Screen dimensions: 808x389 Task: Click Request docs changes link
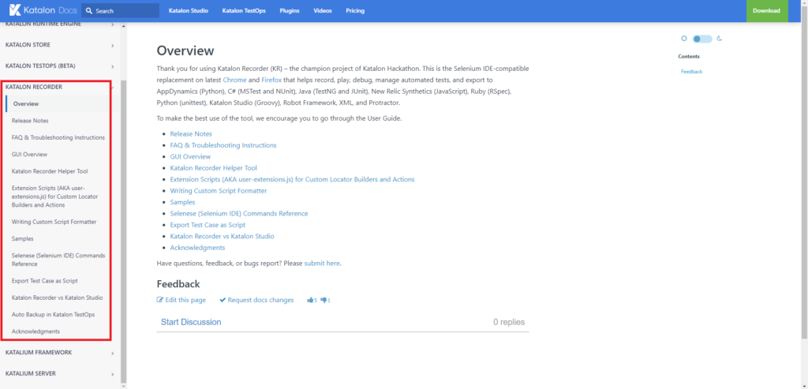point(256,300)
